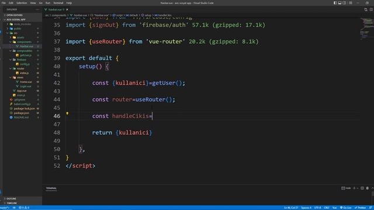Select the Terminal panel tab
This screenshot has width=374, height=210.
tap(51, 188)
